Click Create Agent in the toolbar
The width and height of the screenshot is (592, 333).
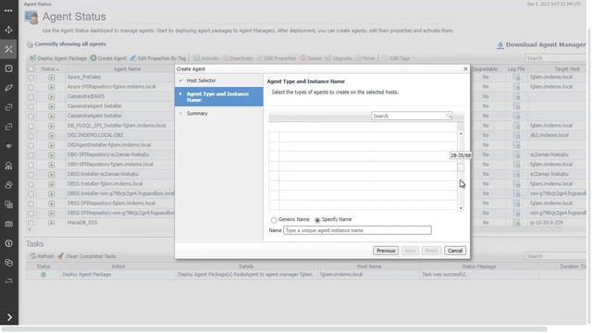108,58
